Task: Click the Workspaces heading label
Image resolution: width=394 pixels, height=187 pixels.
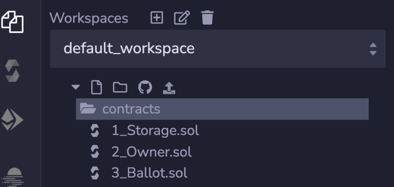Action: 89,18
